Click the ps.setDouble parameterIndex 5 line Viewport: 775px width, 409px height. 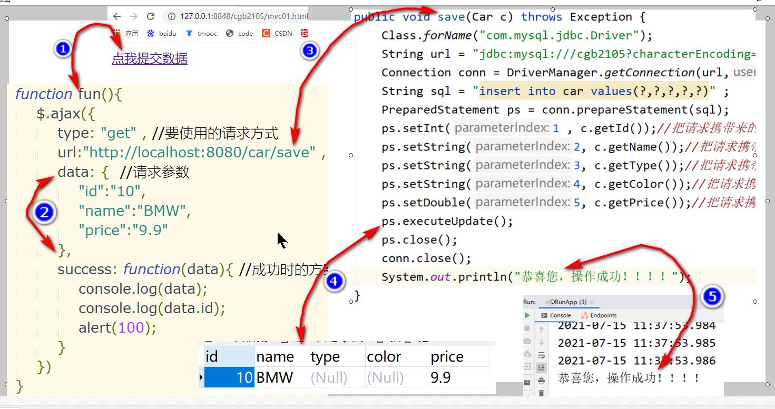point(568,203)
